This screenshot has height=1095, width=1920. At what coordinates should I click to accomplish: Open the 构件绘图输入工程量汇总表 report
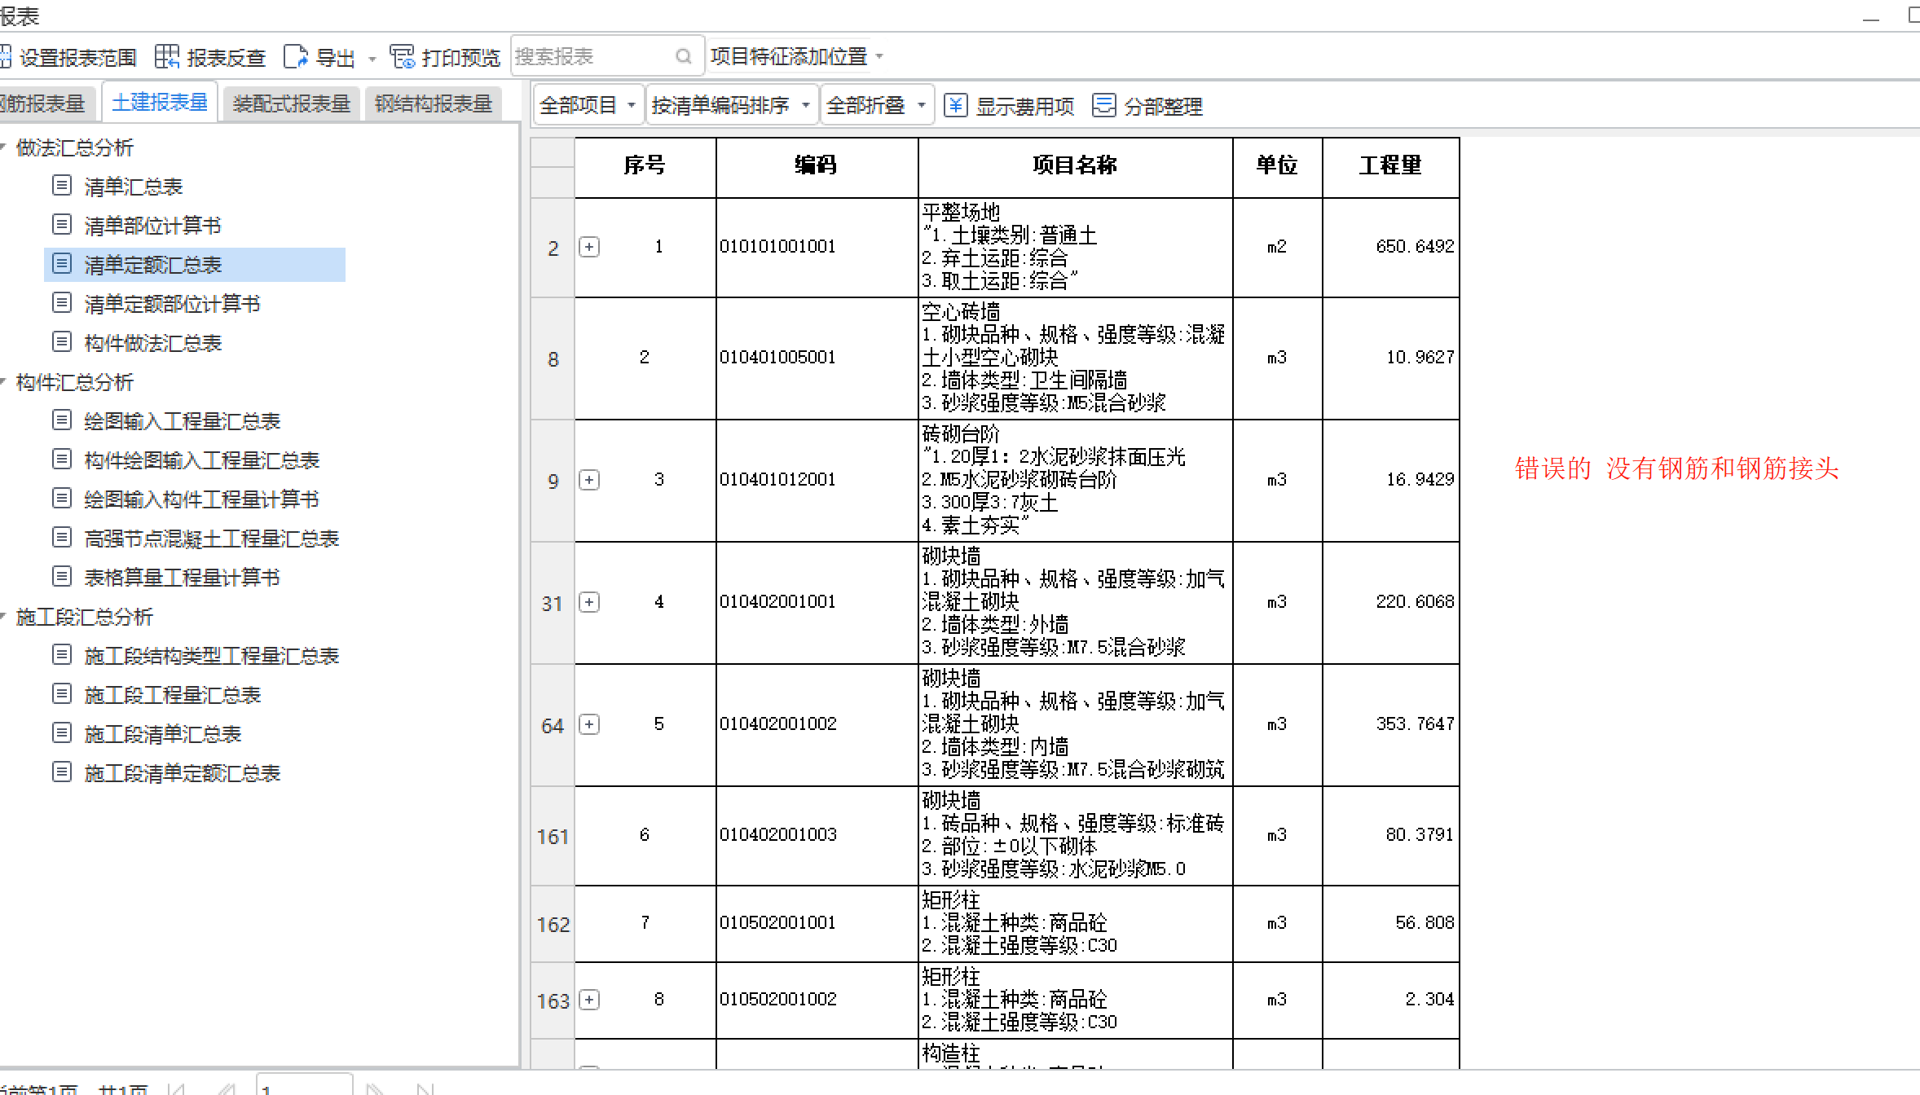coord(201,460)
